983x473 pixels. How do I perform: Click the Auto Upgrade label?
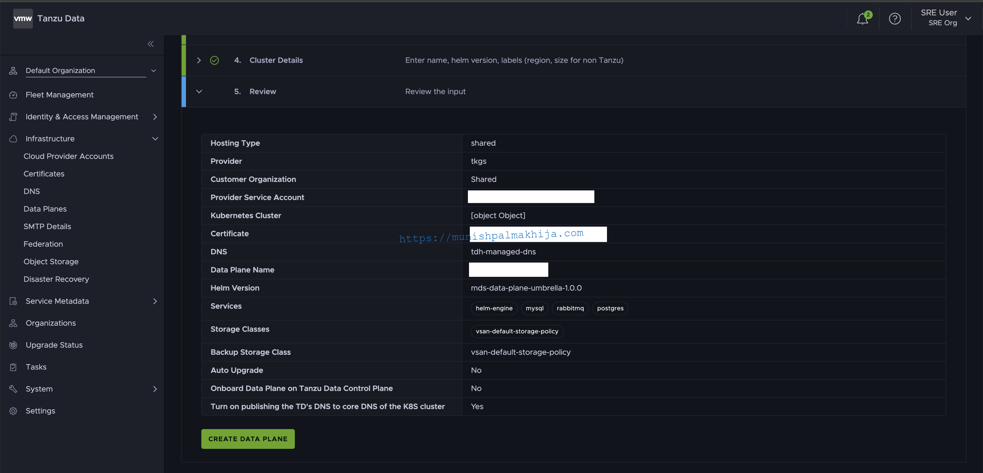coord(237,370)
